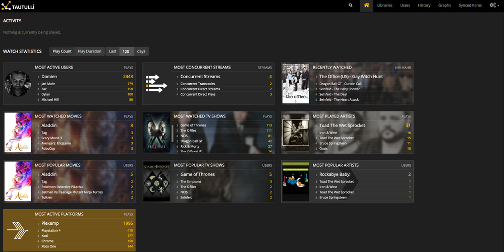Open the Users page
This screenshot has width=504, height=252.
click(x=405, y=5)
